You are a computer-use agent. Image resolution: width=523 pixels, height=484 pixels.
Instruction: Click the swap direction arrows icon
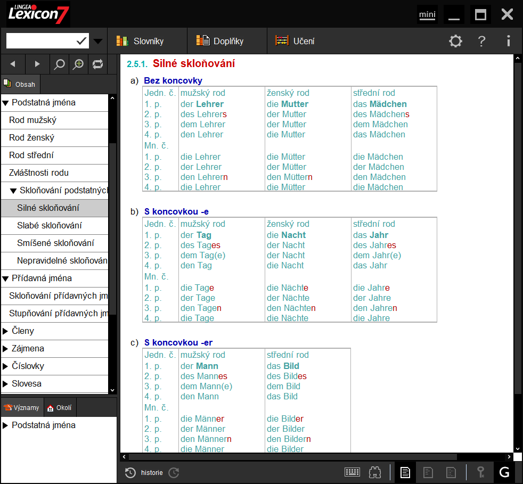coord(97,64)
